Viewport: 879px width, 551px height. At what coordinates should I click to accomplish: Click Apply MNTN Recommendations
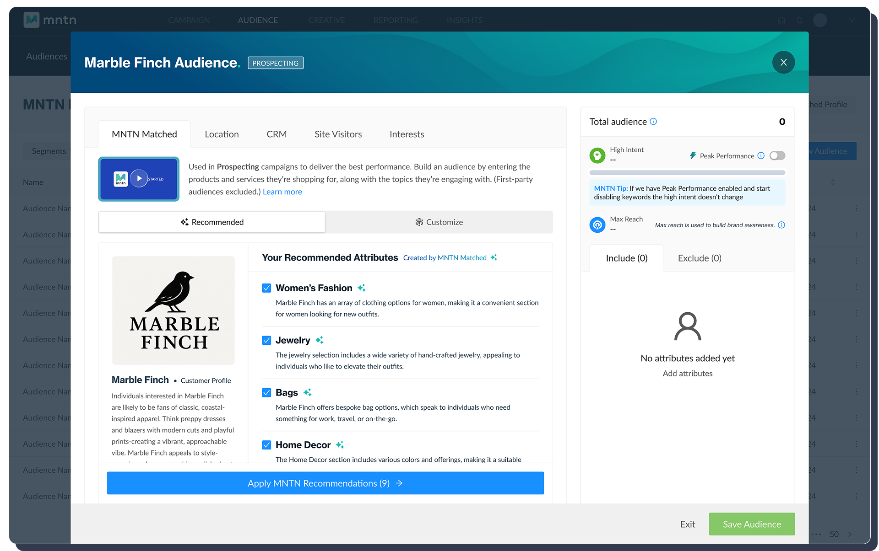[x=325, y=483]
